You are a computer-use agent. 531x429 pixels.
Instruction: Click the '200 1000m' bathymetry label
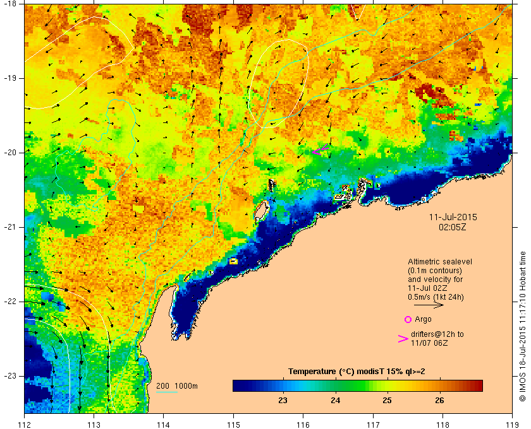pyautogui.click(x=177, y=386)
